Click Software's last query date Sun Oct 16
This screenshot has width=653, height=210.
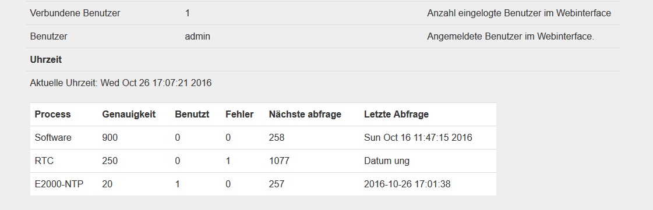tap(418, 138)
